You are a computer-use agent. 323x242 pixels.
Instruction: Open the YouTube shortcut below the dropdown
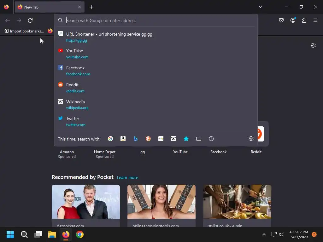(180, 152)
